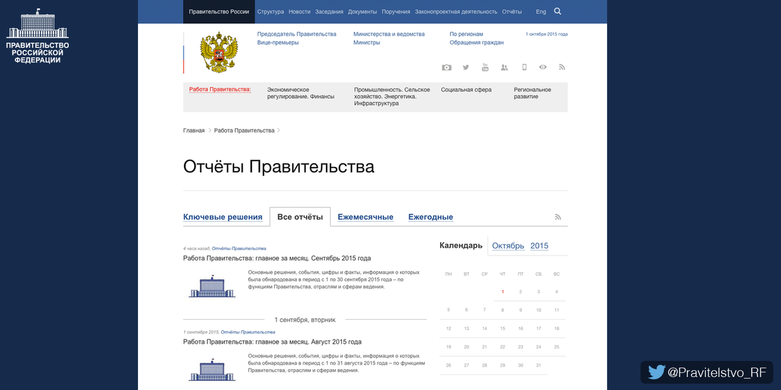The image size is (781, 390).
Task: Click the social groups people icon
Action: tap(504, 68)
